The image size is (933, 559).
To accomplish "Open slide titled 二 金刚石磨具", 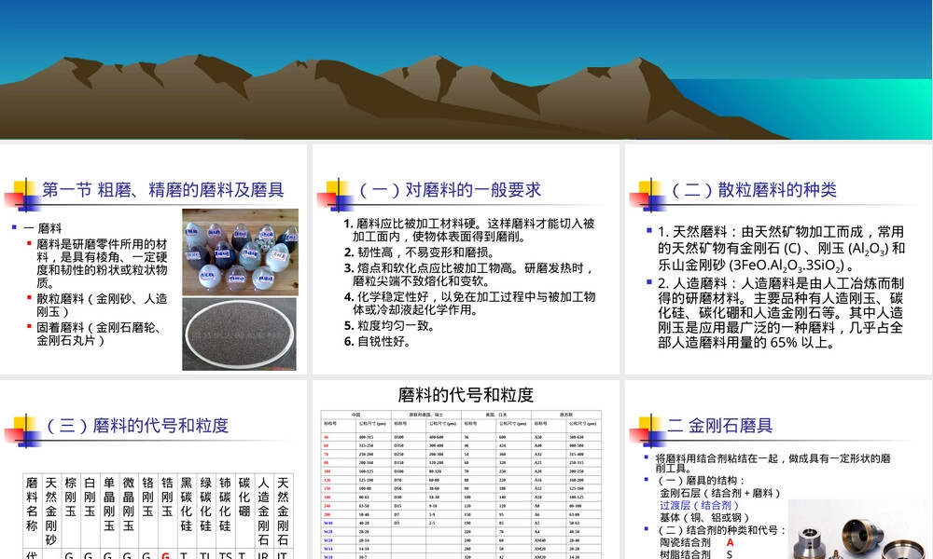I will click(x=778, y=470).
